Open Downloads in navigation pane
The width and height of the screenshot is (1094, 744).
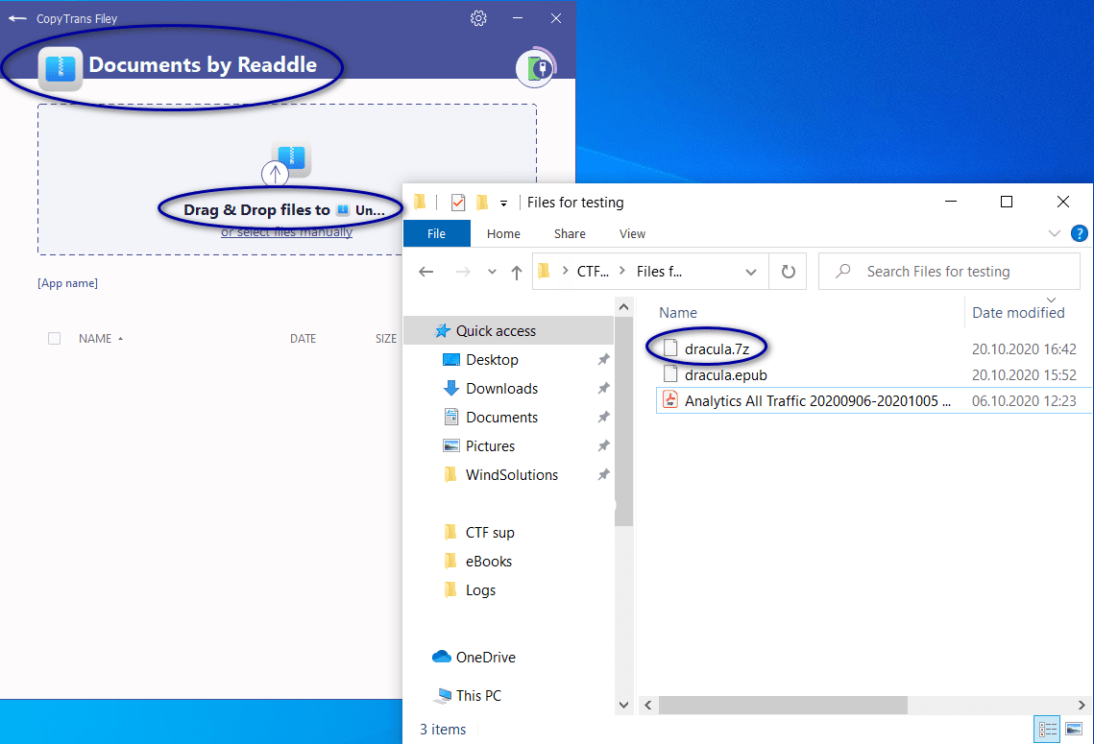[x=501, y=389]
